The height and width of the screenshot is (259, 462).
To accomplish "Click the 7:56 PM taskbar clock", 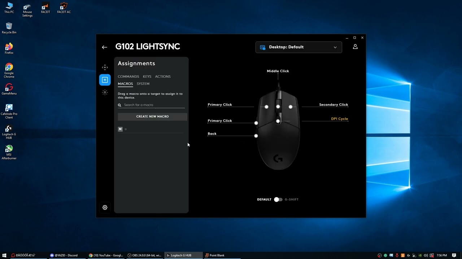I will [441, 255].
